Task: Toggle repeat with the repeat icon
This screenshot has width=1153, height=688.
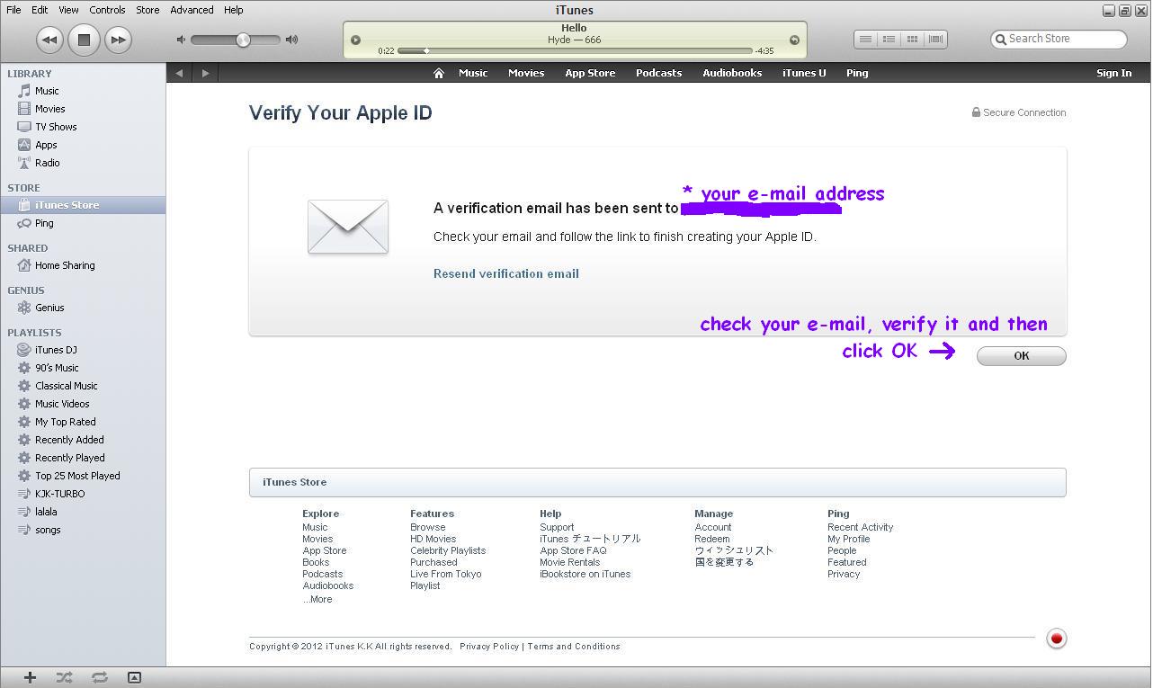Action: 99,677
